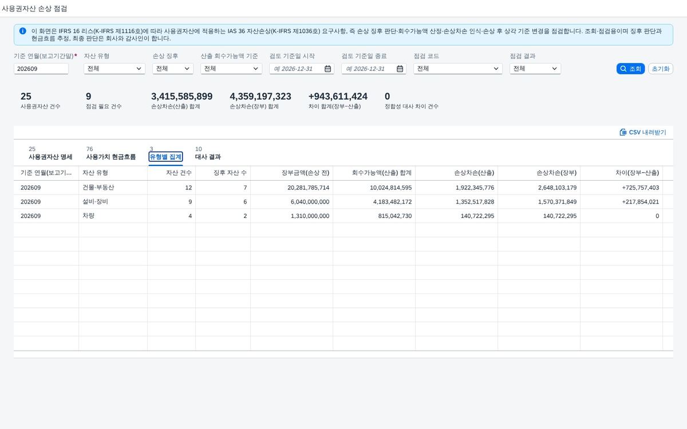Click the 차이(장부−산출) column header
Image resolution: width=687 pixels, height=429 pixels.
621,173
